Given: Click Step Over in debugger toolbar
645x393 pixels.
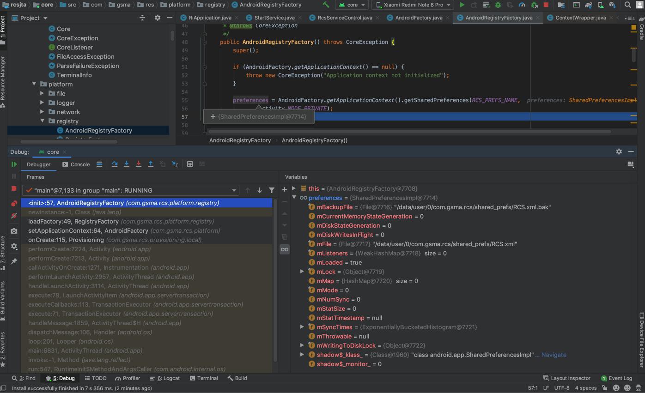Looking at the screenshot, I should click(x=115, y=164).
